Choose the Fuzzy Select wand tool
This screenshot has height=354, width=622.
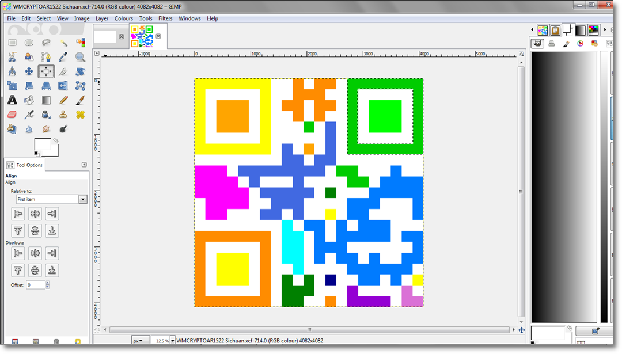click(63, 43)
